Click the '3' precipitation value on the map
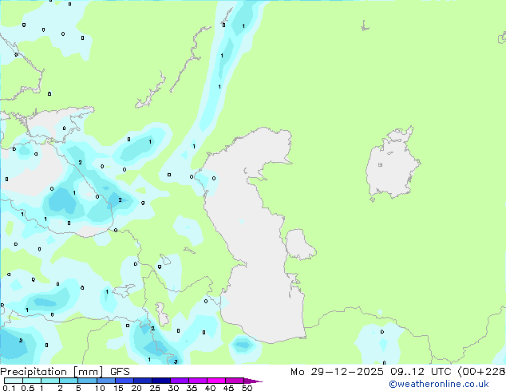The width and height of the screenshot is (506, 391). (176, 361)
